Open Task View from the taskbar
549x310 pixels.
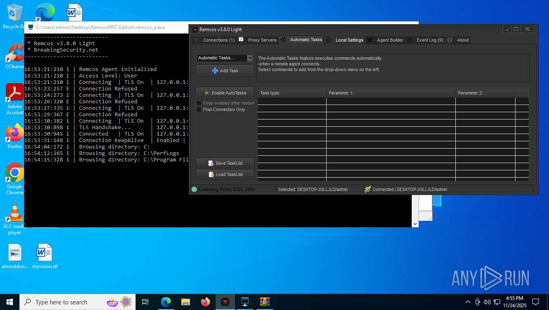146,302
